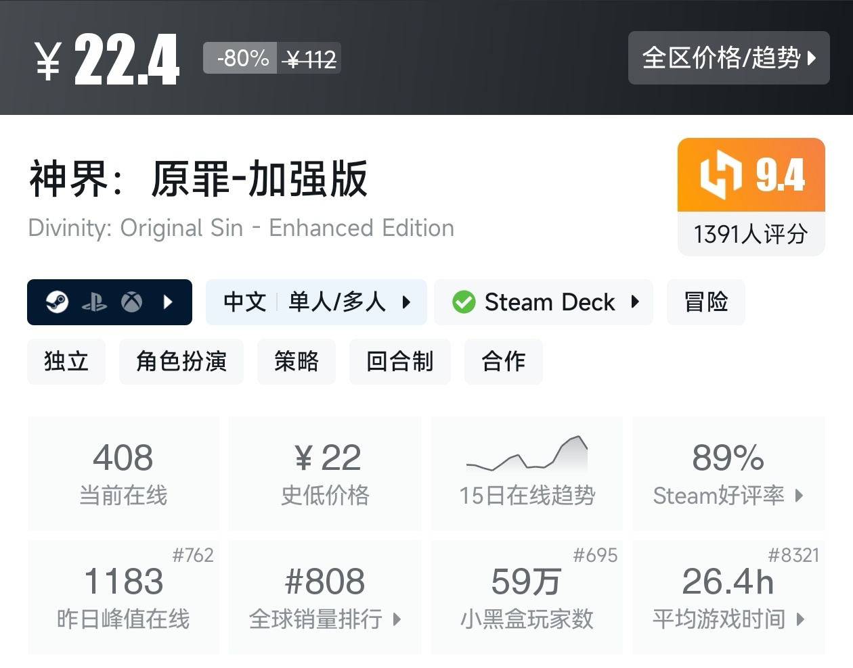Image resolution: width=853 pixels, height=668 pixels.
Task: Expand Steam Deck compatibility details arrow
Action: 635,302
